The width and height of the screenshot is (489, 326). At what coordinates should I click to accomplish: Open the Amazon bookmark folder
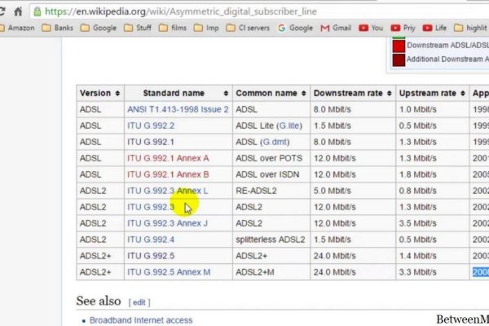18,28
